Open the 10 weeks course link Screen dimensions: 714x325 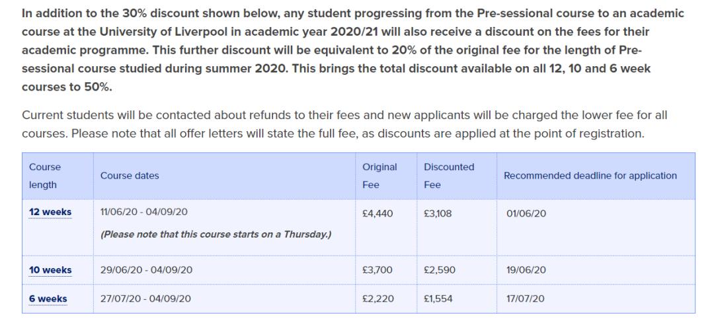50,270
